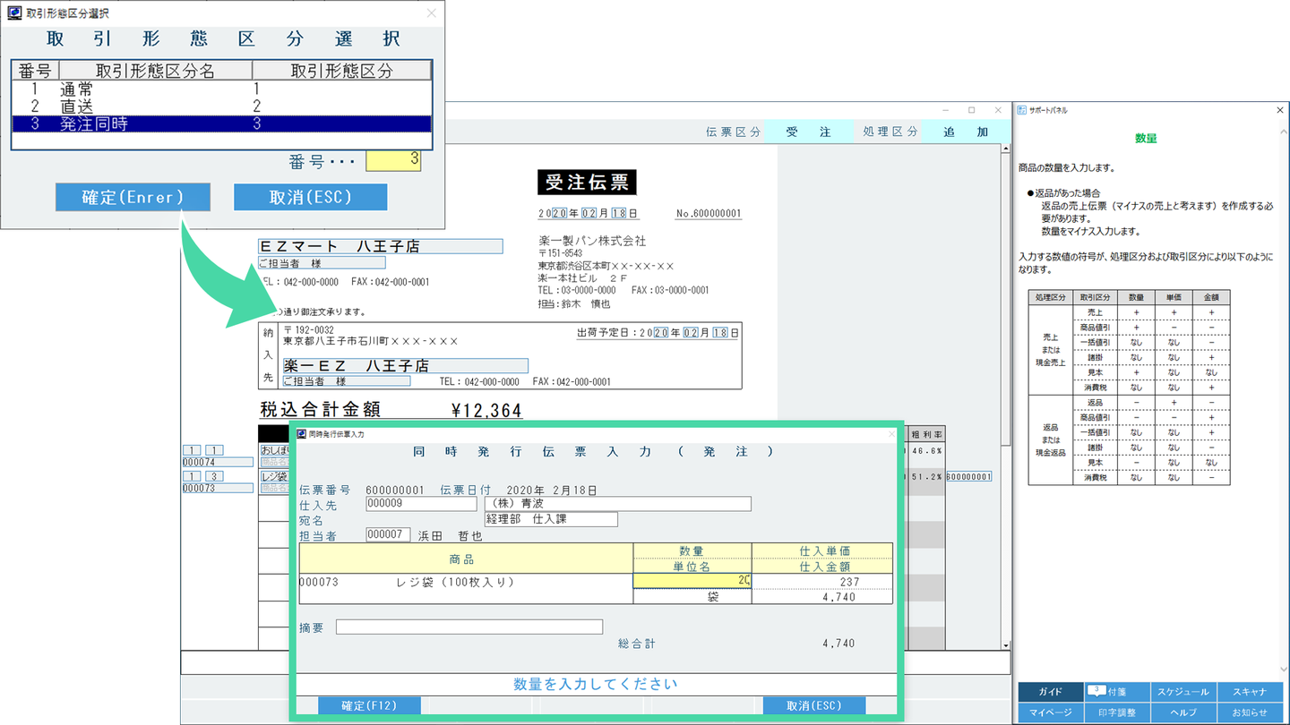Close the サポートパネル side panel
The image size is (1290, 725).
click(x=1279, y=110)
